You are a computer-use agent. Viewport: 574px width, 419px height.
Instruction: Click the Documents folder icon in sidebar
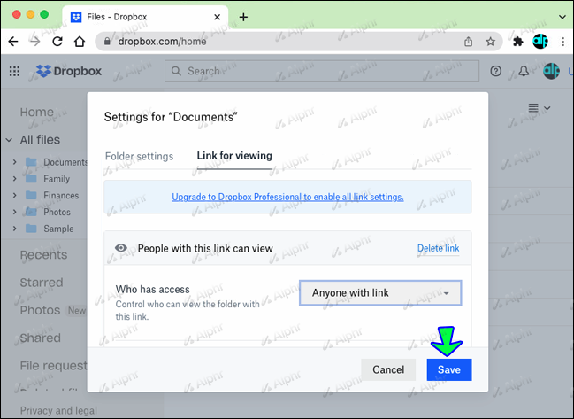point(32,162)
